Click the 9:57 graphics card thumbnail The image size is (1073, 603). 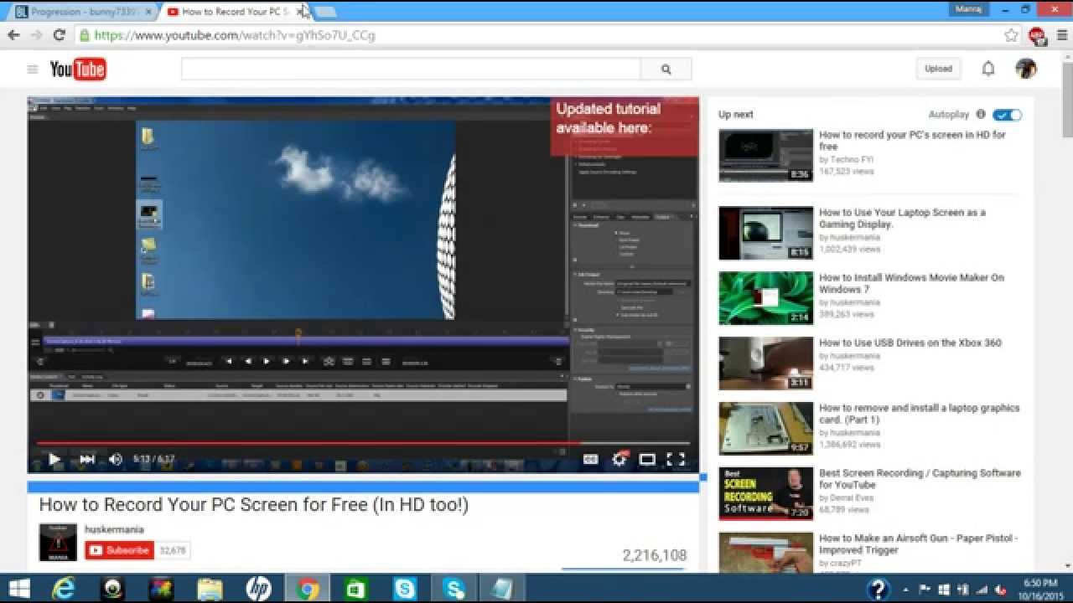765,429
